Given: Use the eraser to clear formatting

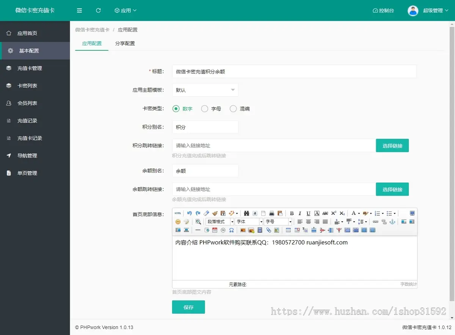Looking at the screenshot, I should (x=206, y=213).
